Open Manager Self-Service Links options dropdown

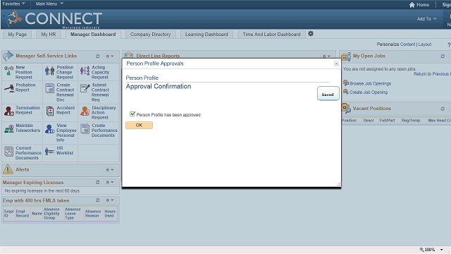click(x=110, y=56)
